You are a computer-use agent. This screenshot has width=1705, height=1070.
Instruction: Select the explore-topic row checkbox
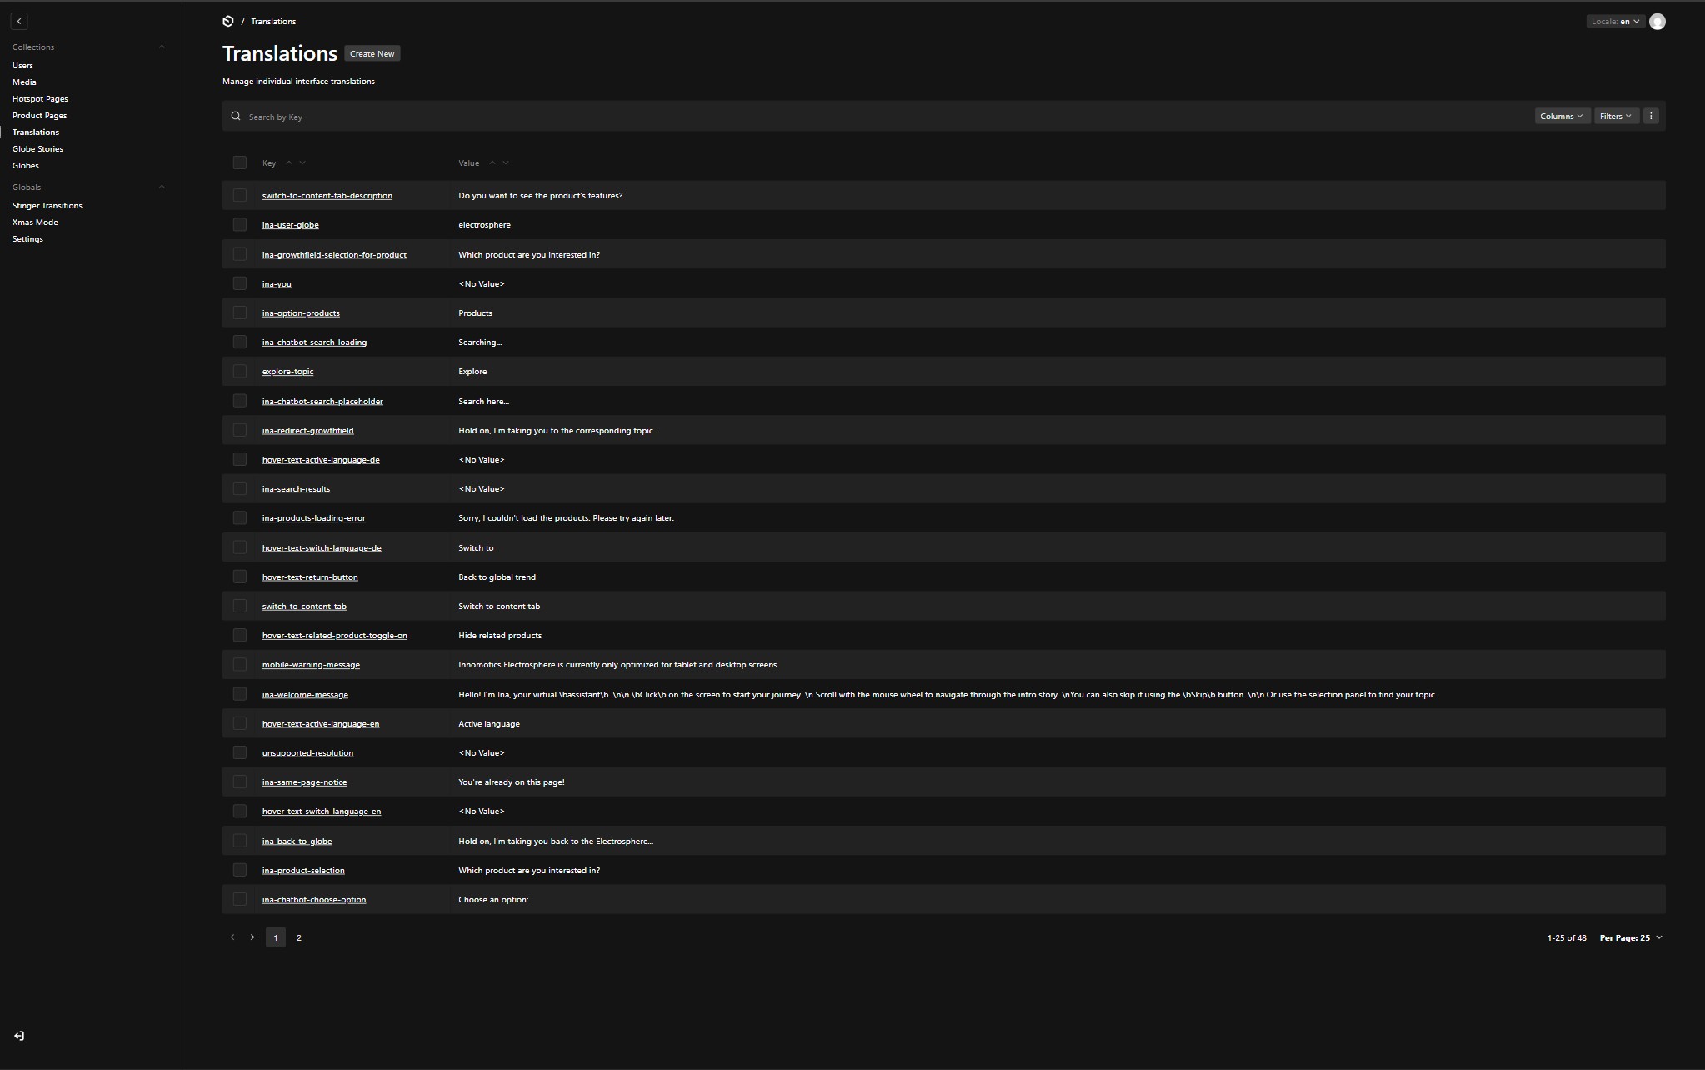tap(240, 371)
